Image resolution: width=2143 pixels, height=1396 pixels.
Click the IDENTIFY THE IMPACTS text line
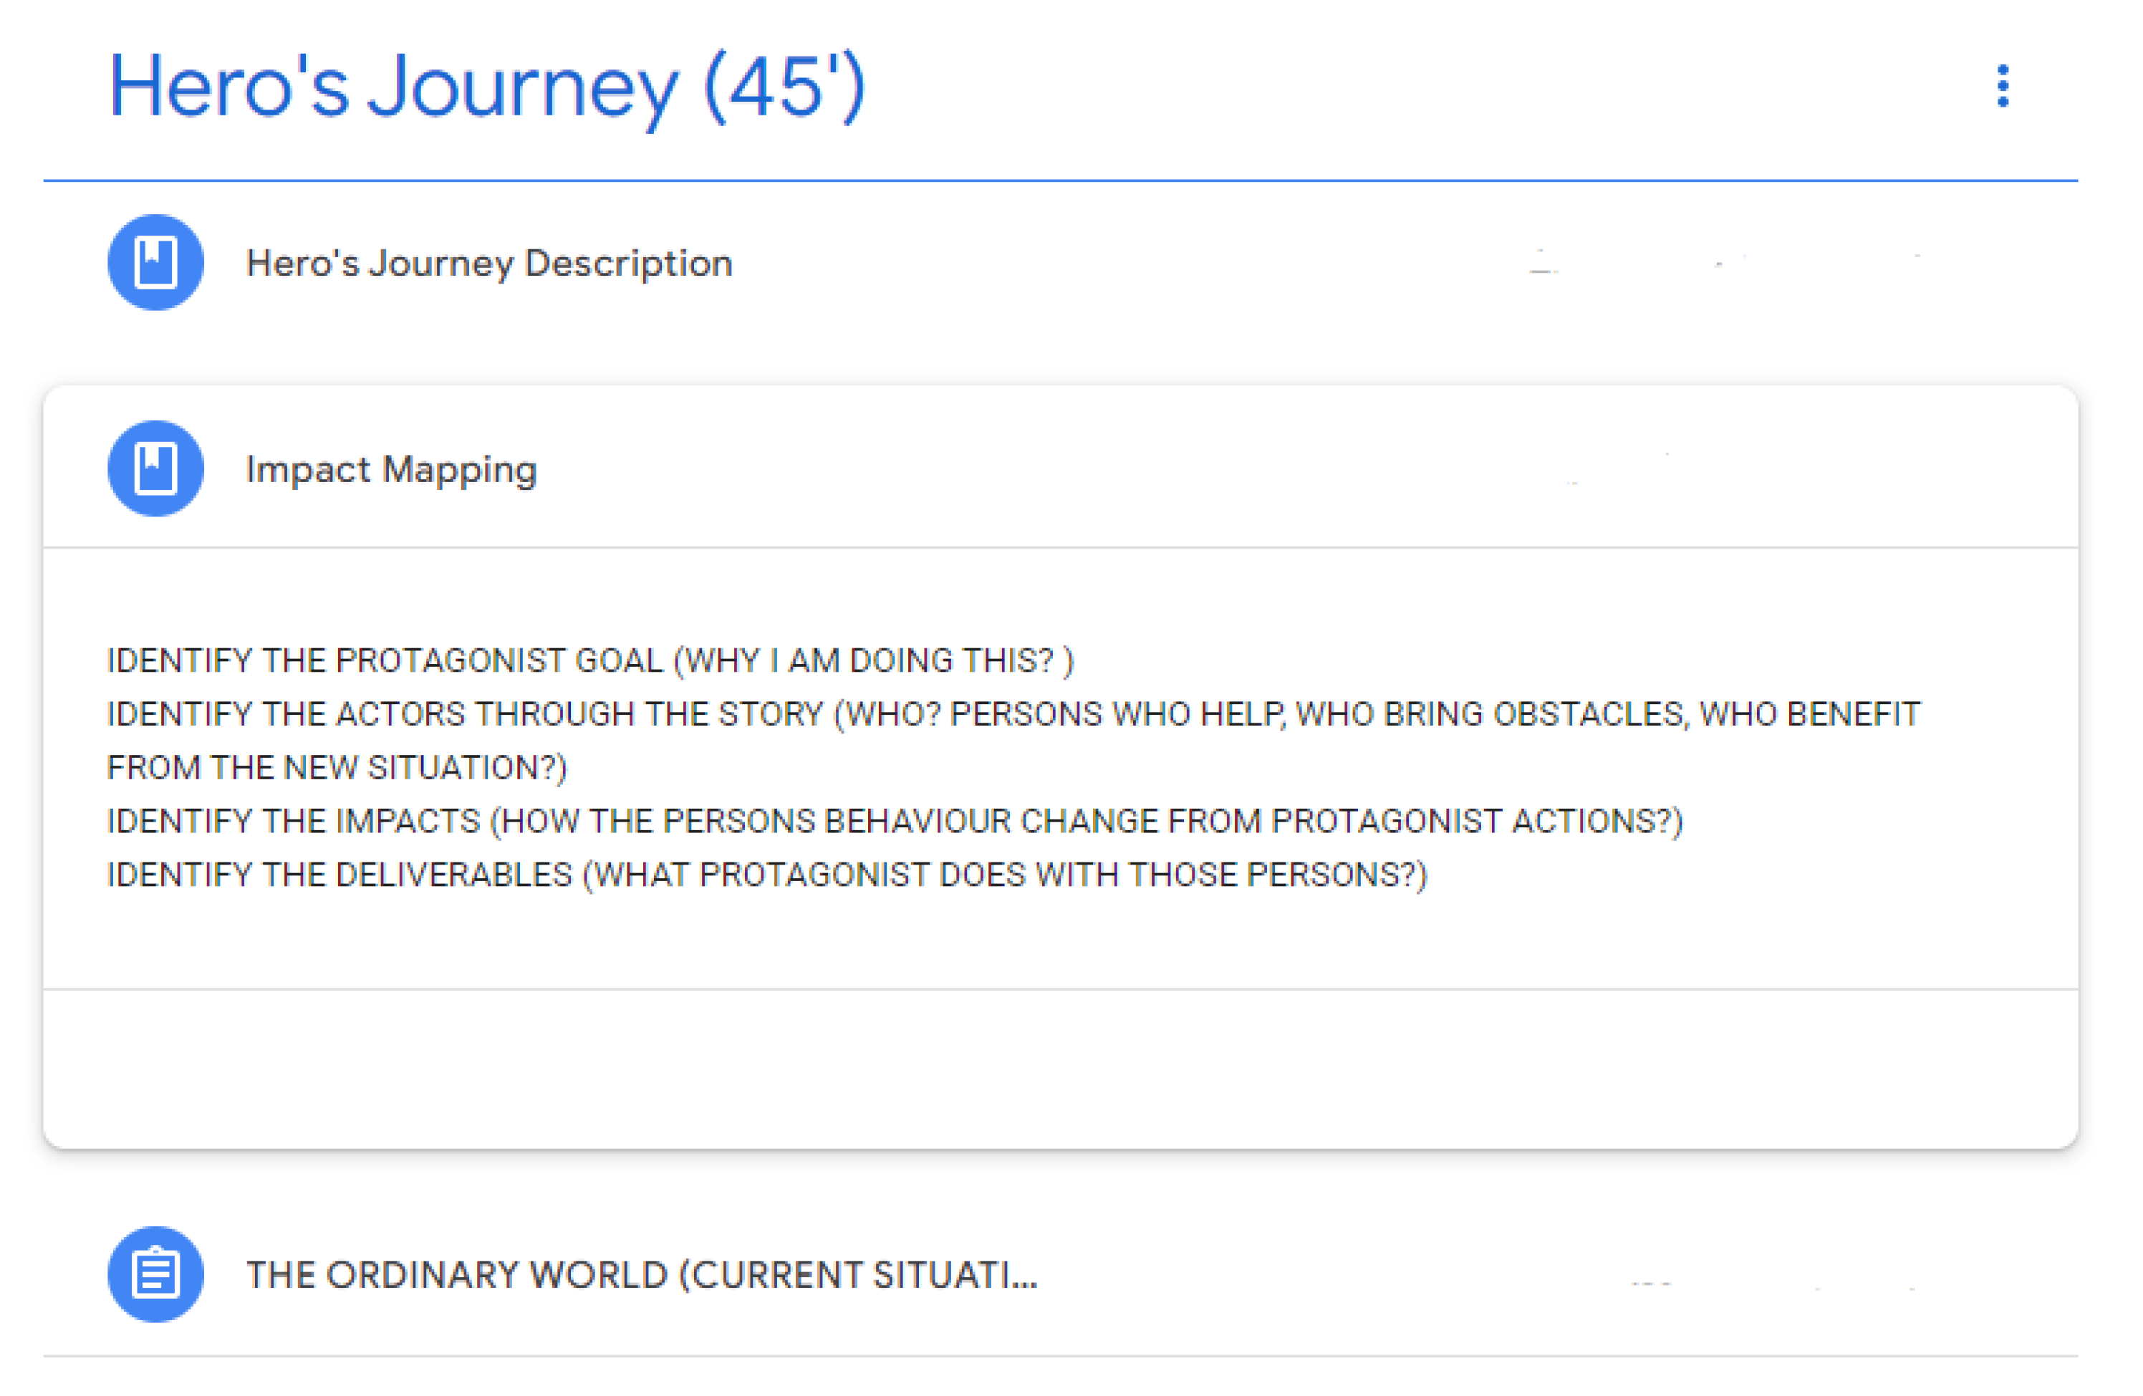(894, 822)
